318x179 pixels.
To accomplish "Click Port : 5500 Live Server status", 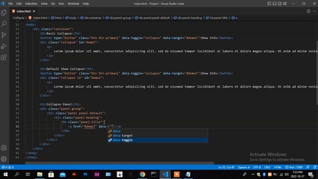I will [294, 167].
